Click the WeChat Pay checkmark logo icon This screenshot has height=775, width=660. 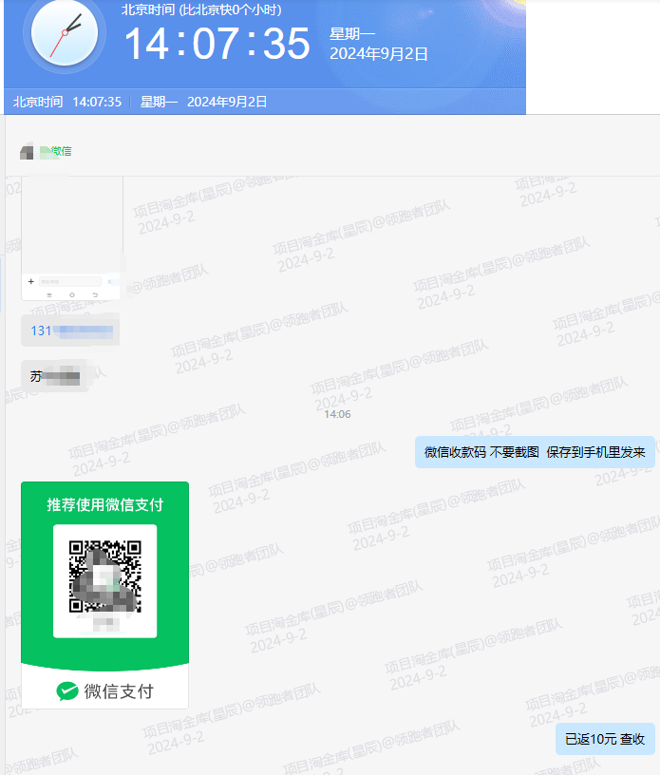pos(67,691)
